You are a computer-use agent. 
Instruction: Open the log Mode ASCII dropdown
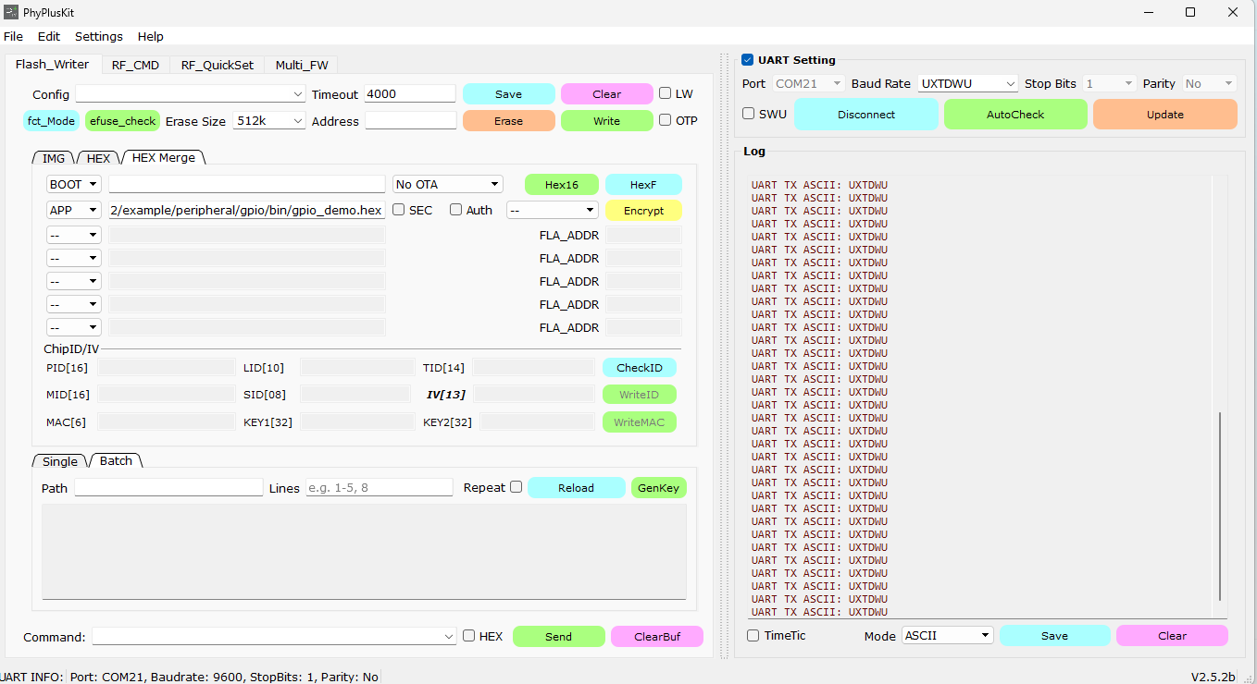coord(948,636)
